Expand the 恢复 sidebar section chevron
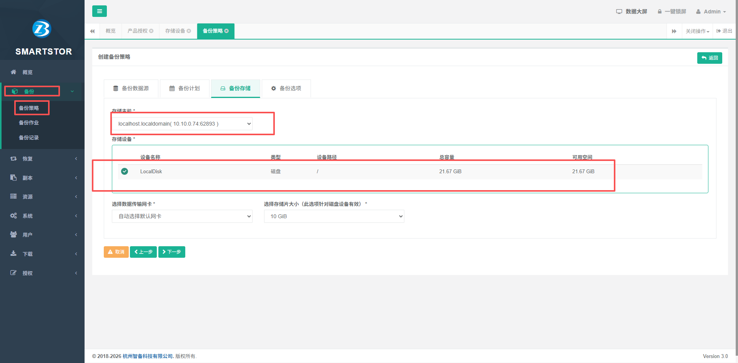 click(x=76, y=159)
